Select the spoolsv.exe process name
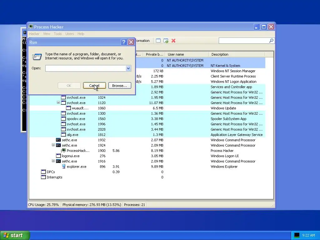 pyautogui.click(x=76, y=119)
